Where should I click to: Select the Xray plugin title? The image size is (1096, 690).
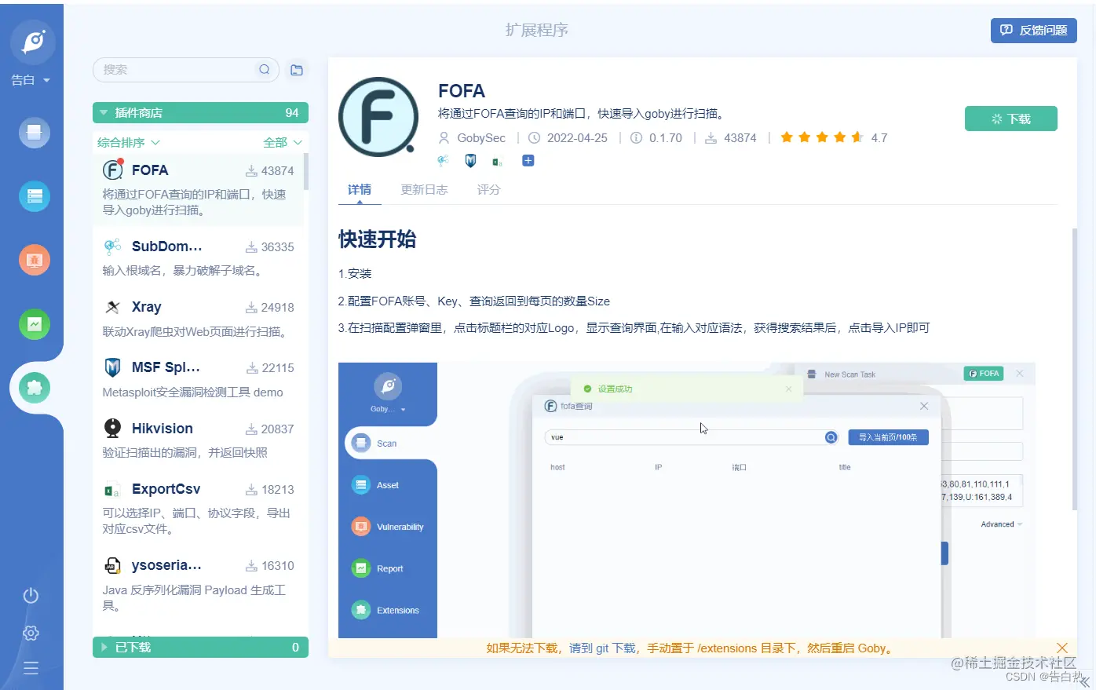coord(147,307)
